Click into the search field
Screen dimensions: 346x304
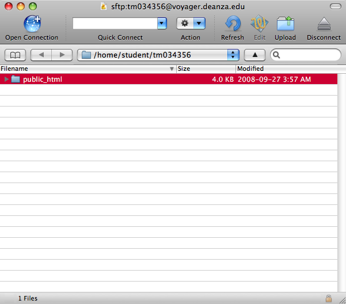(x=306, y=55)
